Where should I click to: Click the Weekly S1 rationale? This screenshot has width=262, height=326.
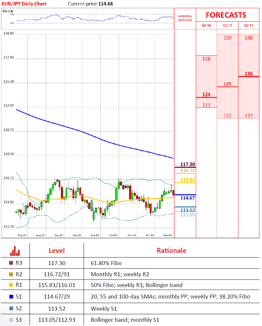click(104, 309)
